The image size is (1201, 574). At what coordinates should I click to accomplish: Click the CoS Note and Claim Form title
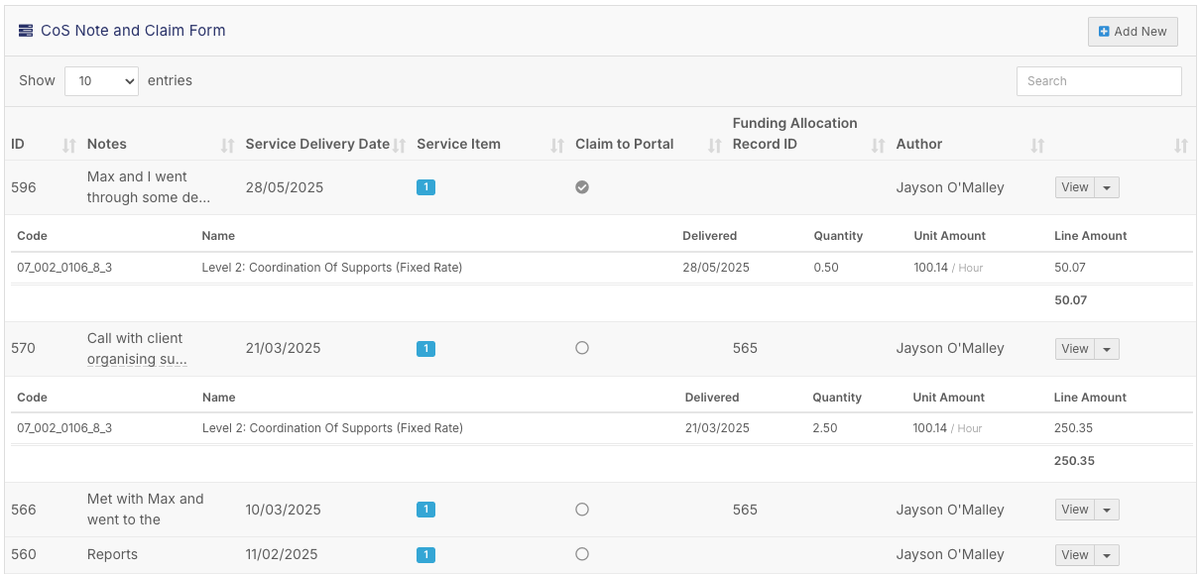[133, 31]
